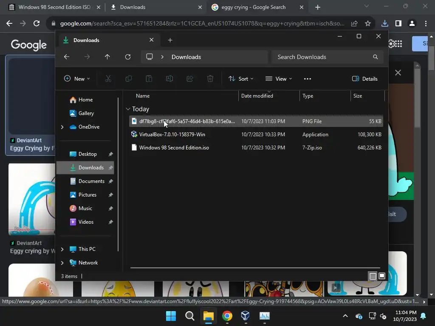Image resolution: width=435 pixels, height=326 pixels.
Task: Switch to large thumbnails view icon in status bar
Action: point(382,276)
